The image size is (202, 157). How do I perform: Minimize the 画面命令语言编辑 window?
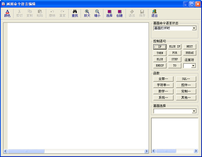point(186,4)
